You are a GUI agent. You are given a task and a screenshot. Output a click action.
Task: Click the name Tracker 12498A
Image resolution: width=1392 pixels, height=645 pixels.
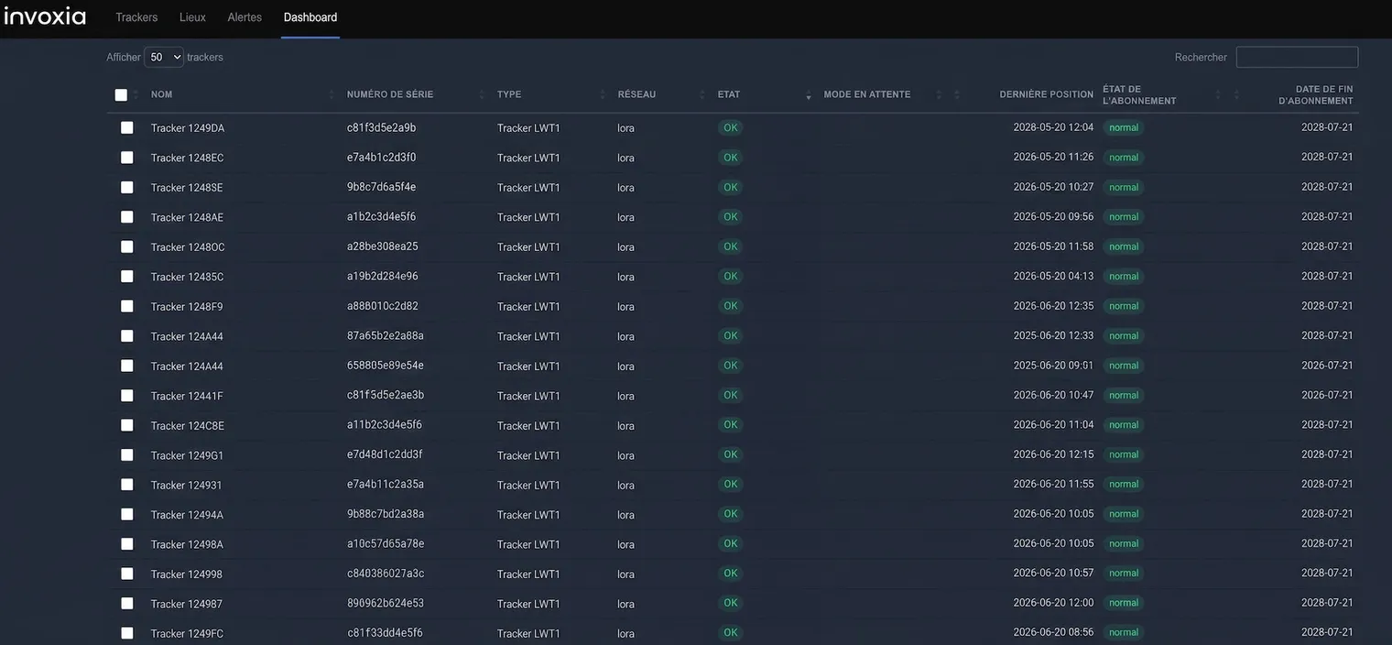(x=187, y=544)
